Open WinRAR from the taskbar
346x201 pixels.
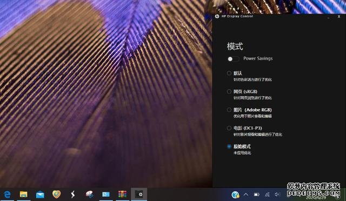122,195
